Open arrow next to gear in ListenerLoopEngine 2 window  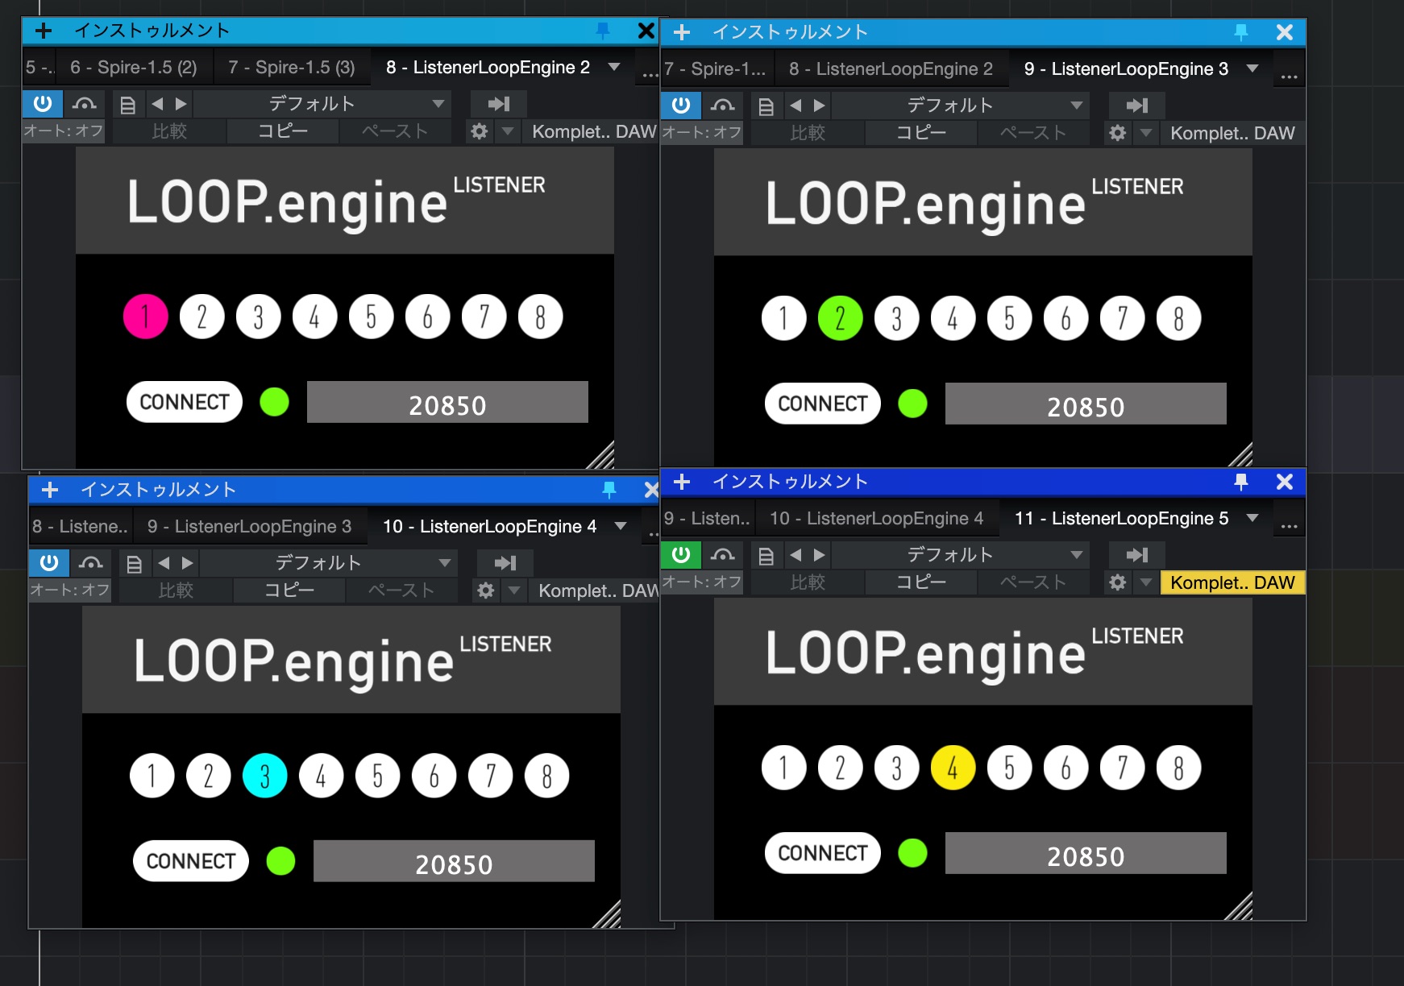pos(508,131)
